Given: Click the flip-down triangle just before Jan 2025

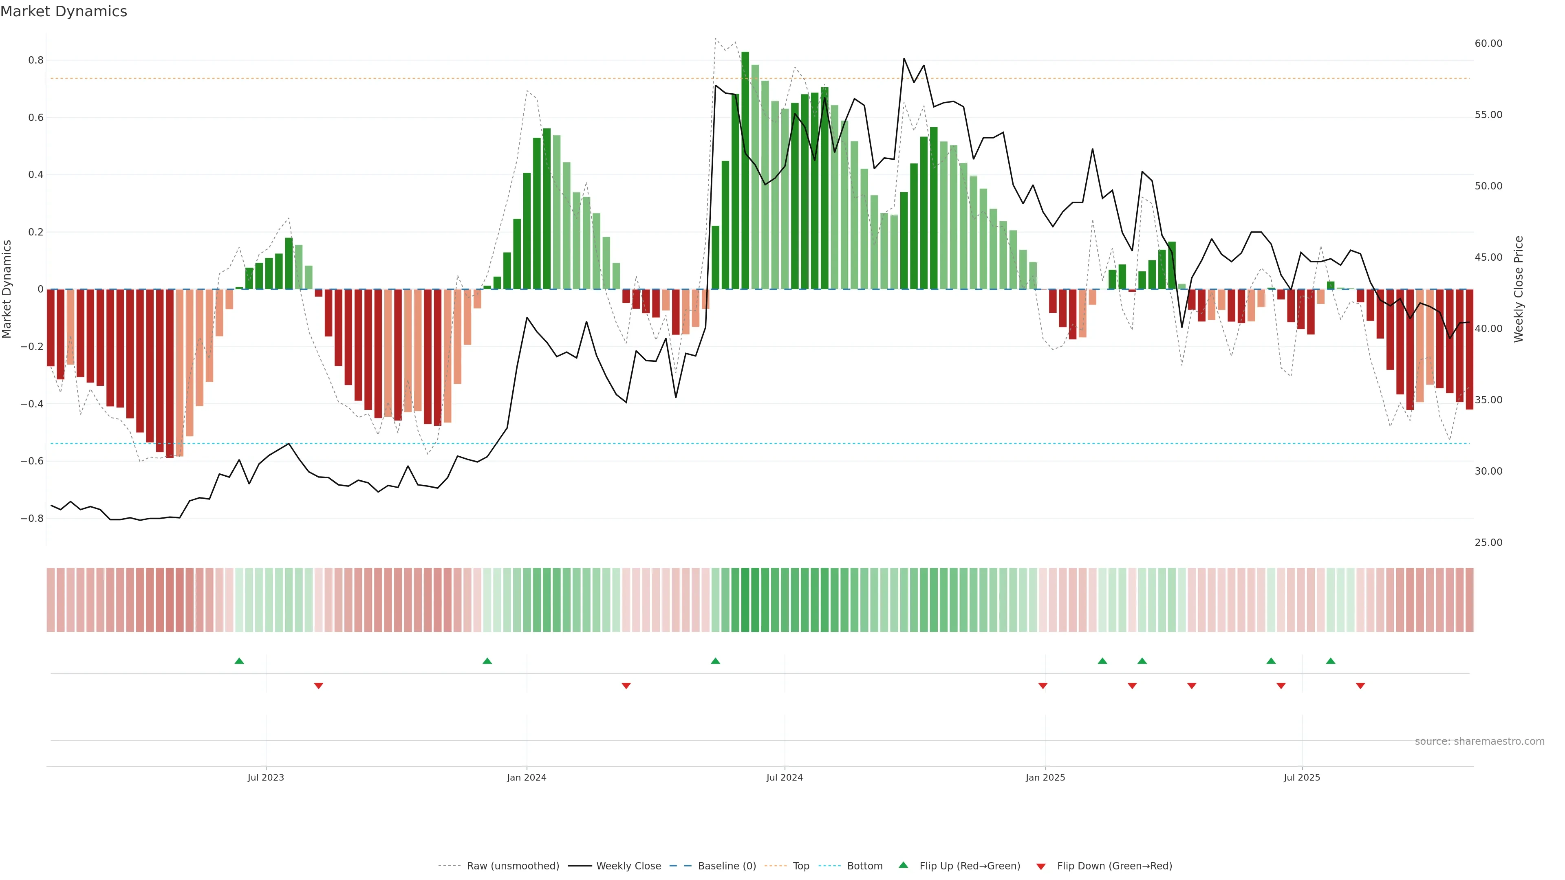Looking at the screenshot, I should click(x=1043, y=686).
